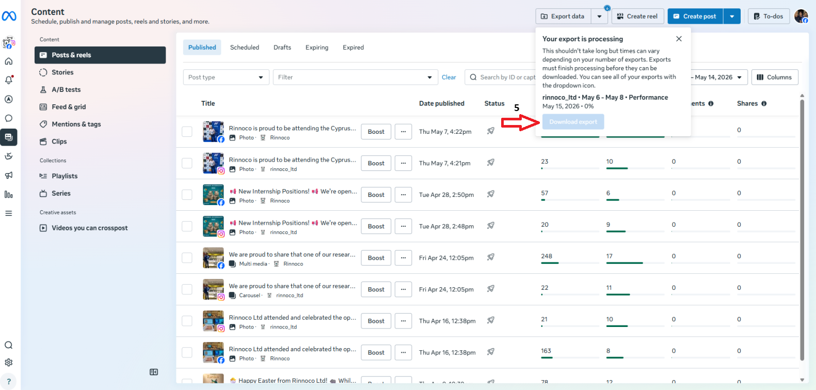Toggle the sidebar collapse panel icon
The height and width of the screenshot is (390, 816).
point(154,372)
